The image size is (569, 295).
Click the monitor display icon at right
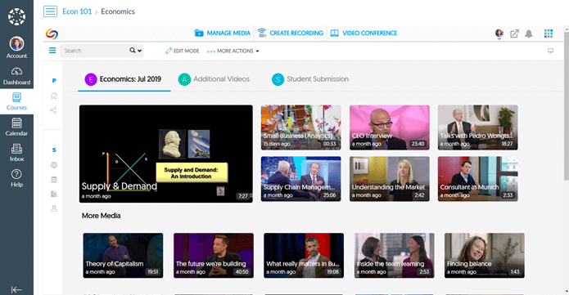[x=550, y=51]
